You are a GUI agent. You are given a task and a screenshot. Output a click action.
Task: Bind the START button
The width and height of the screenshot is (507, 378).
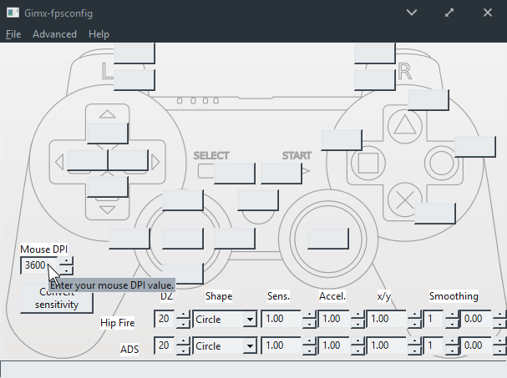pyautogui.click(x=281, y=174)
